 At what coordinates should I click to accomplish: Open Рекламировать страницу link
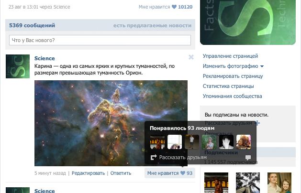233,76
